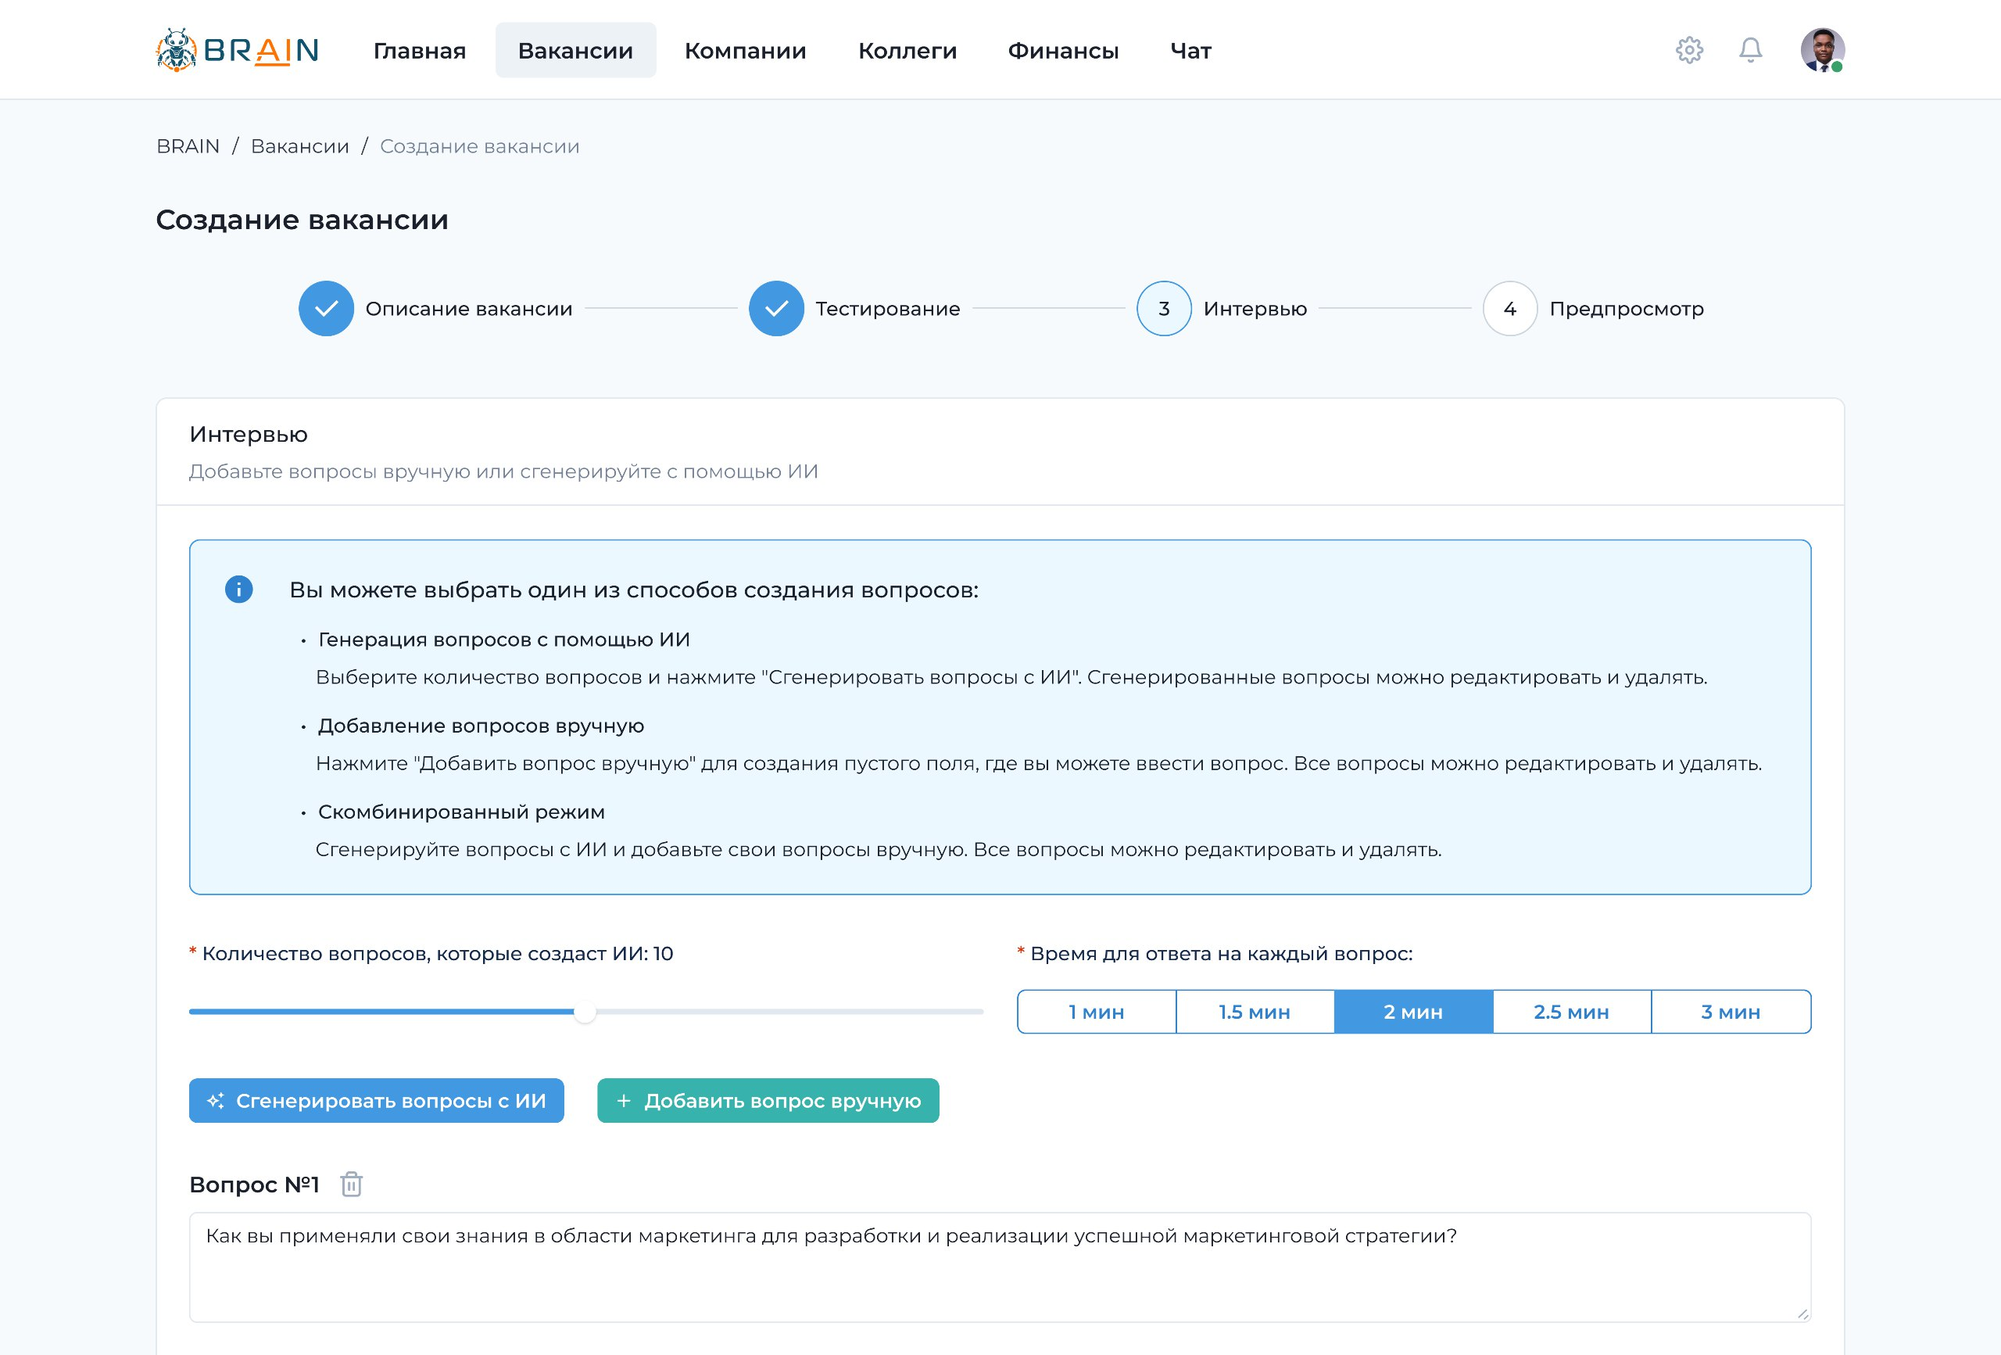
Task: Open Компании section
Action: coord(745,50)
